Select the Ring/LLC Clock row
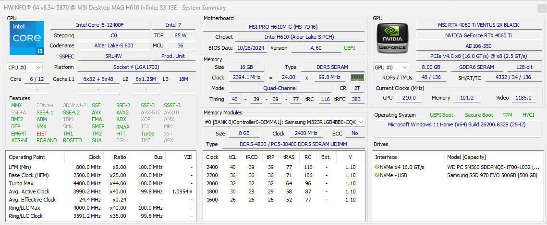 tap(100, 216)
